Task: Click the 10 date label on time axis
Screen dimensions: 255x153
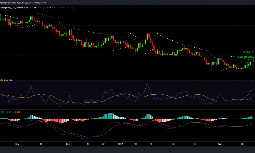Action: click(135, 144)
